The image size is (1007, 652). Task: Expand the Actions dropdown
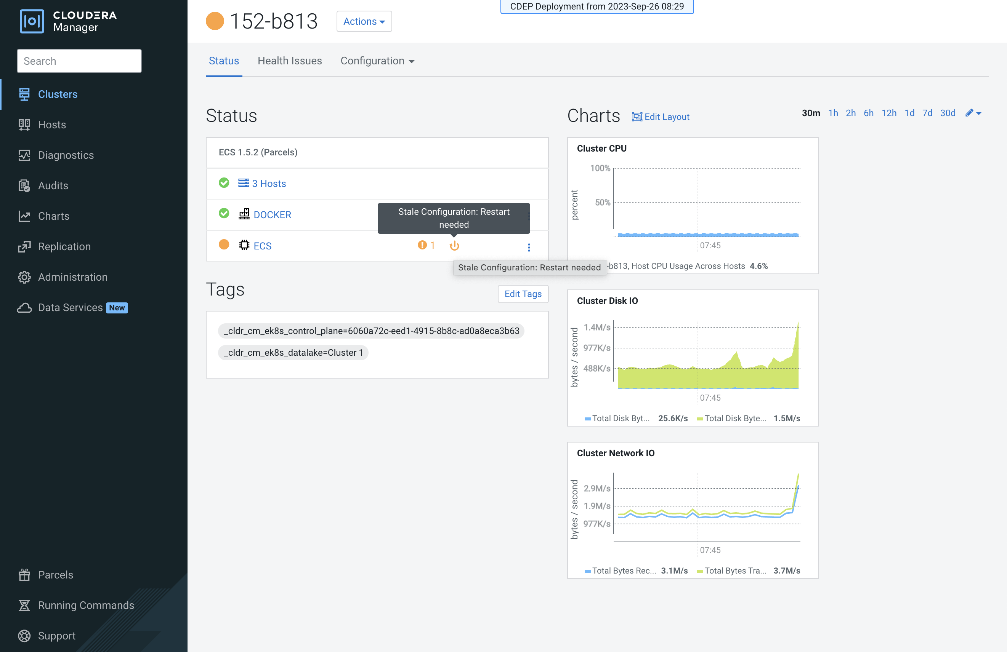364,21
